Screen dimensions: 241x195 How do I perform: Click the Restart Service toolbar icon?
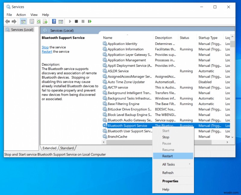(x=90, y=21)
